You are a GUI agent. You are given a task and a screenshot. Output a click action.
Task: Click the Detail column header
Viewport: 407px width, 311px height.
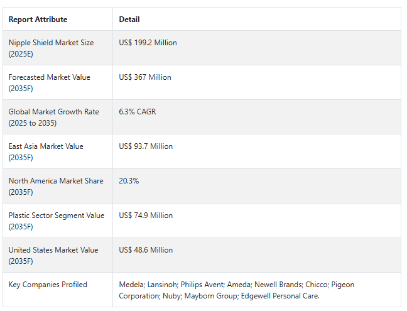129,19
